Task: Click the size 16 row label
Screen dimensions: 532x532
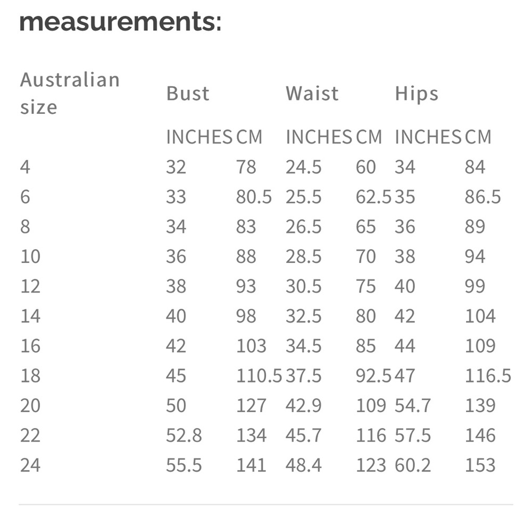Action: (30, 346)
